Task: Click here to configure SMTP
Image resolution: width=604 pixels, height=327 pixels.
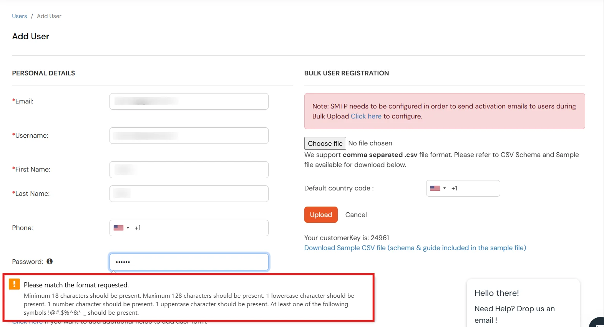Action: pyautogui.click(x=365, y=116)
